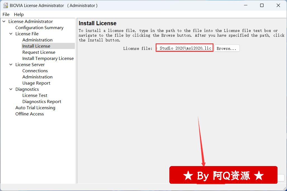
Task: Collapse the License Server tree node
Action: (x=11, y=65)
